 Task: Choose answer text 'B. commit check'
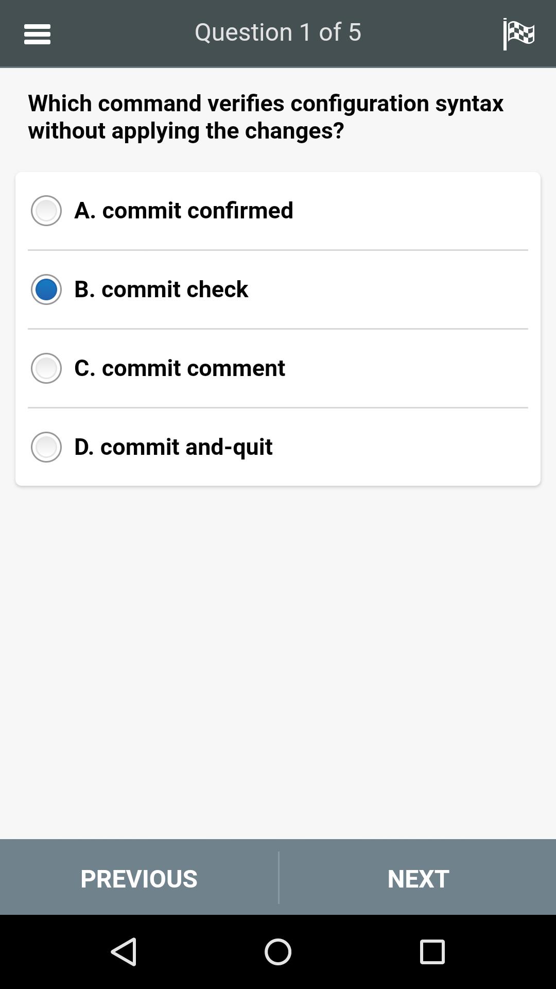[x=161, y=289]
